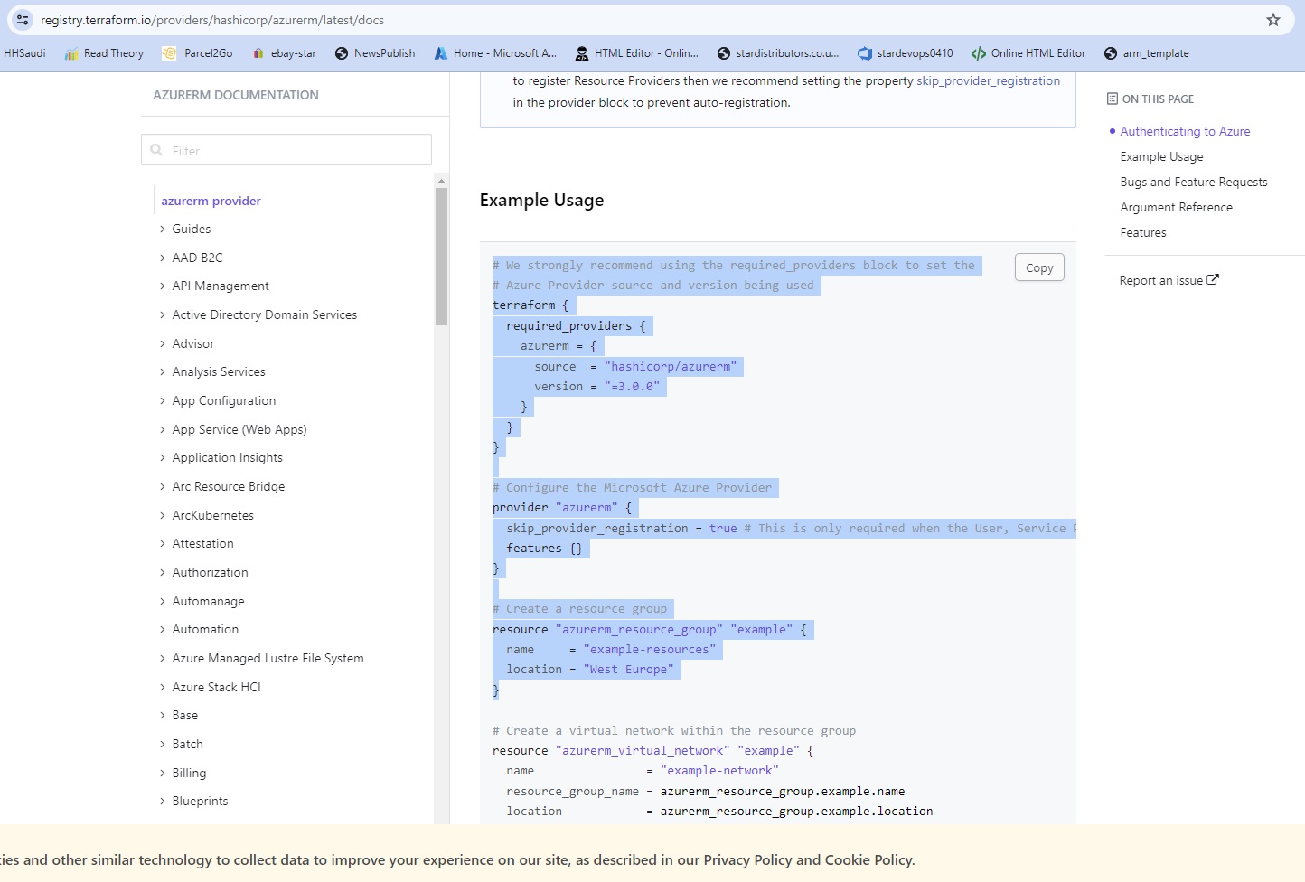Open the Home - Microsoft Azure bookmark
The width and height of the screenshot is (1305, 882).
coord(495,53)
